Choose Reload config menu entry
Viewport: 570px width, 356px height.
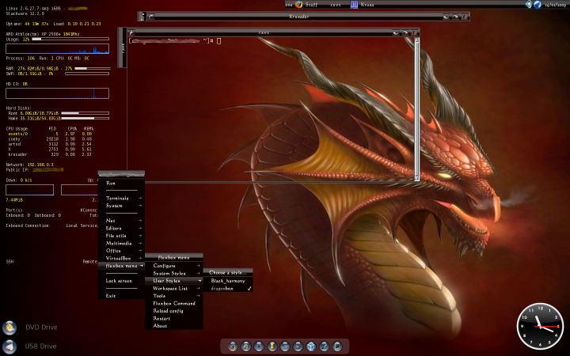173,311
